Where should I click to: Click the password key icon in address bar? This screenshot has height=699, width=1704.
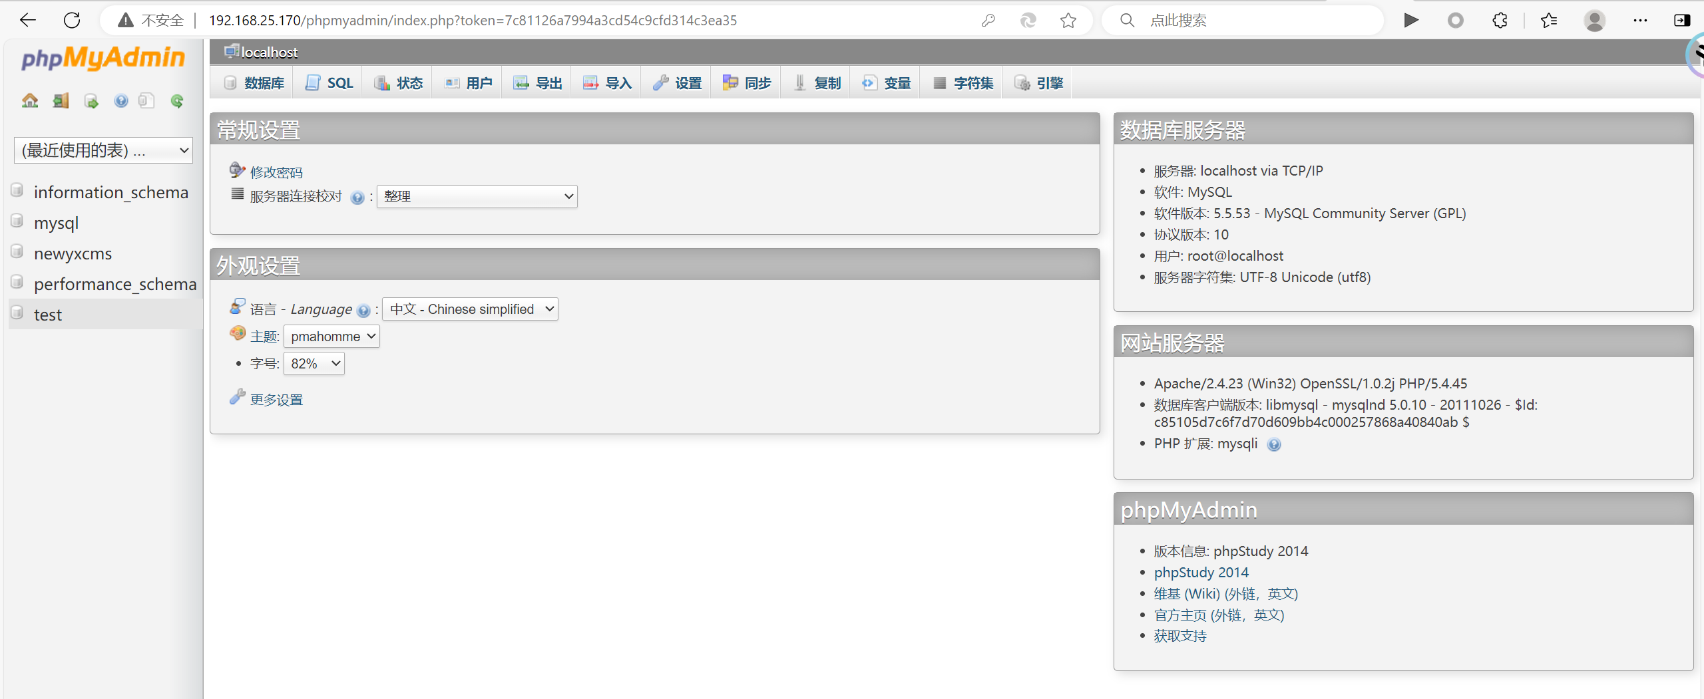(988, 20)
